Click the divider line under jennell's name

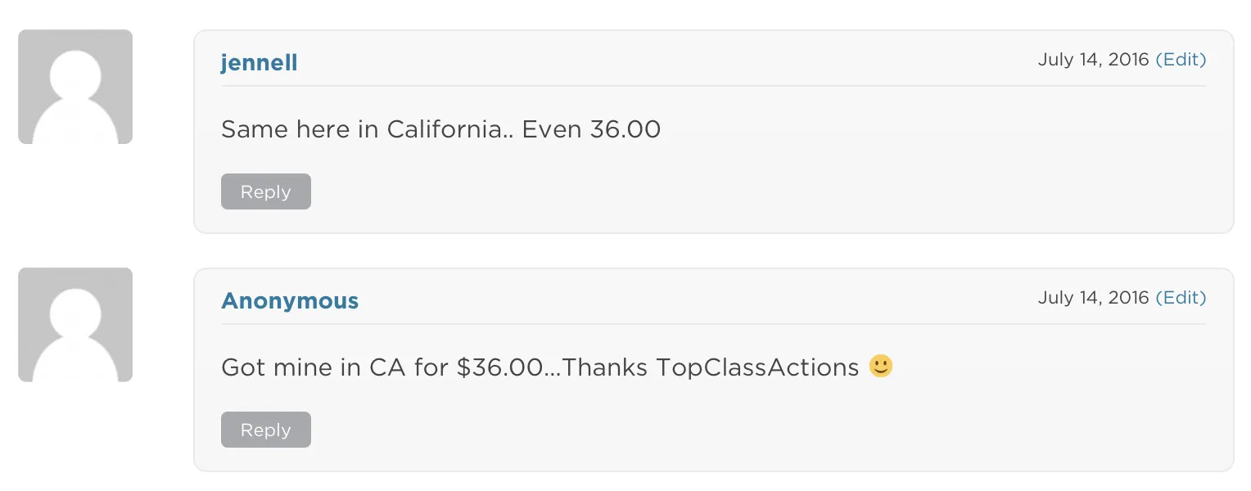(x=712, y=86)
